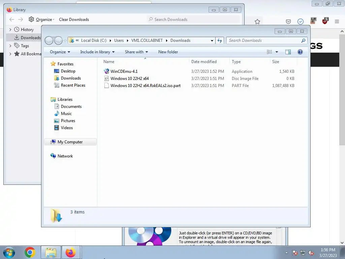Screen dimensions: 345x259
Task: Open the view options dropdown arrow
Action: pos(277,52)
